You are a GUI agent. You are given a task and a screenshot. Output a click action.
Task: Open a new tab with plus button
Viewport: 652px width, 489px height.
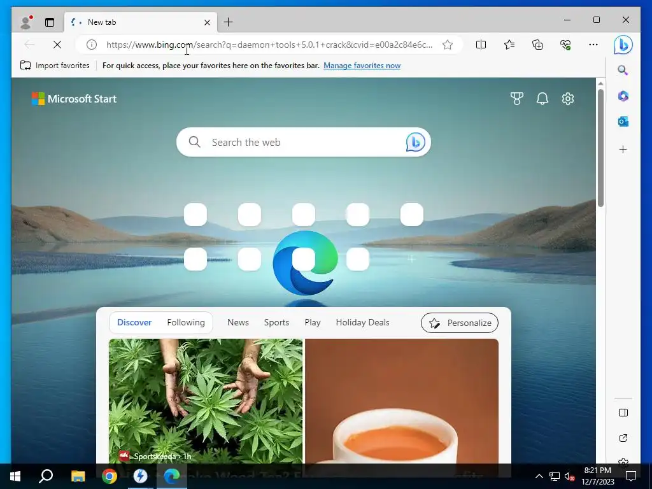point(229,22)
